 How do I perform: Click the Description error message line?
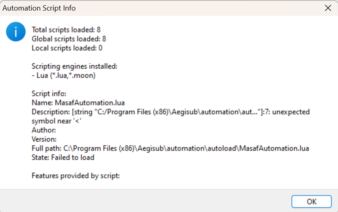pyautogui.click(x=170, y=112)
